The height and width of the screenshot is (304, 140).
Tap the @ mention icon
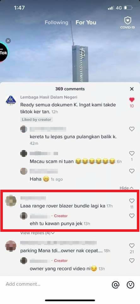115,284
